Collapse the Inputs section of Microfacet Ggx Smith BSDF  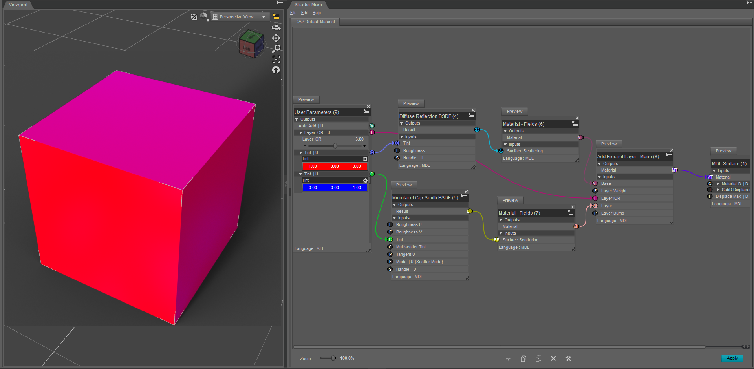(394, 218)
